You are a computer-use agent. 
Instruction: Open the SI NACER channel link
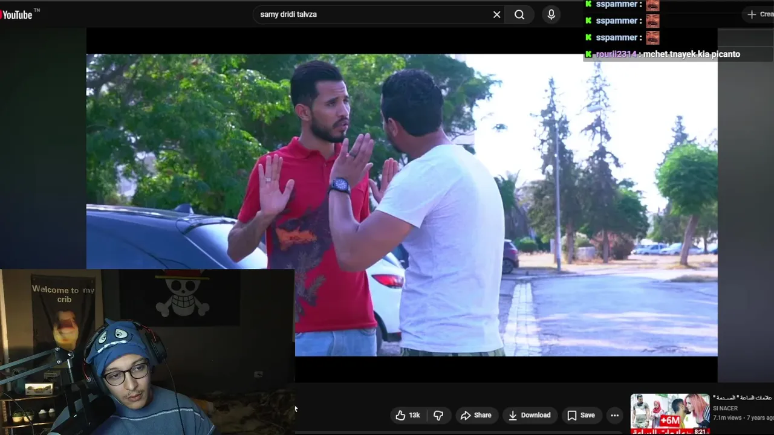point(725,408)
